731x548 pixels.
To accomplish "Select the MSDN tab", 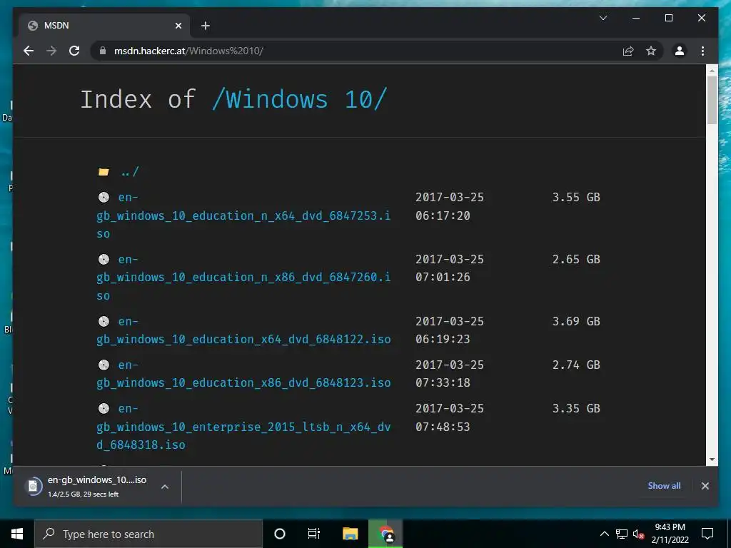I will [104, 26].
